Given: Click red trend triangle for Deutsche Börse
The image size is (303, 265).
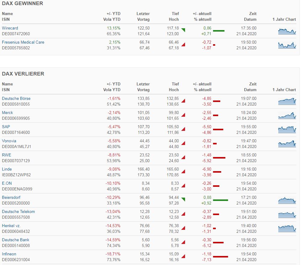Looking at the screenshot, I should (x=184, y=101).
